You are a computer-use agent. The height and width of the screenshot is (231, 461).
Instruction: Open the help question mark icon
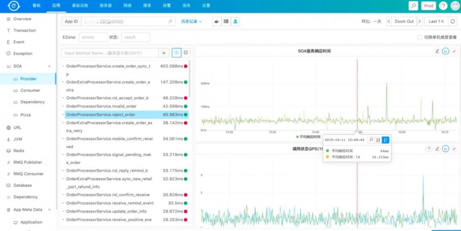pos(443,6)
